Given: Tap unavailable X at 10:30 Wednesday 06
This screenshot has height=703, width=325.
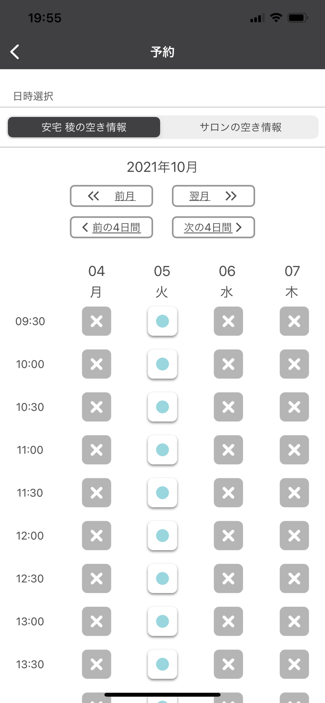Looking at the screenshot, I should click(228, 407).
